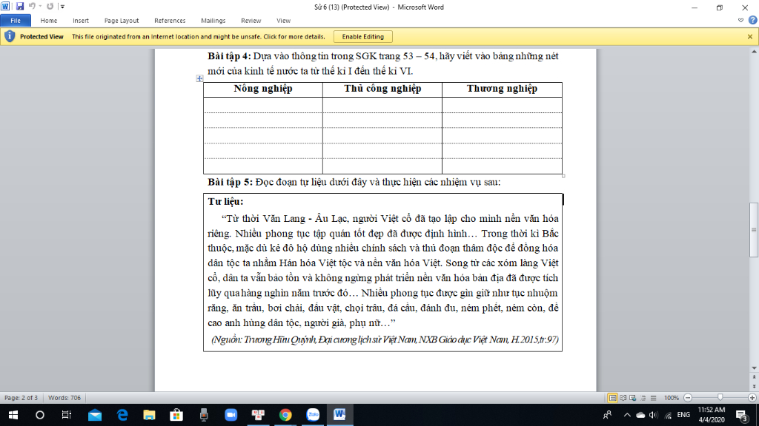Click the Zoom Out minus button
This screenshot has height=426, width=759.
688,398
